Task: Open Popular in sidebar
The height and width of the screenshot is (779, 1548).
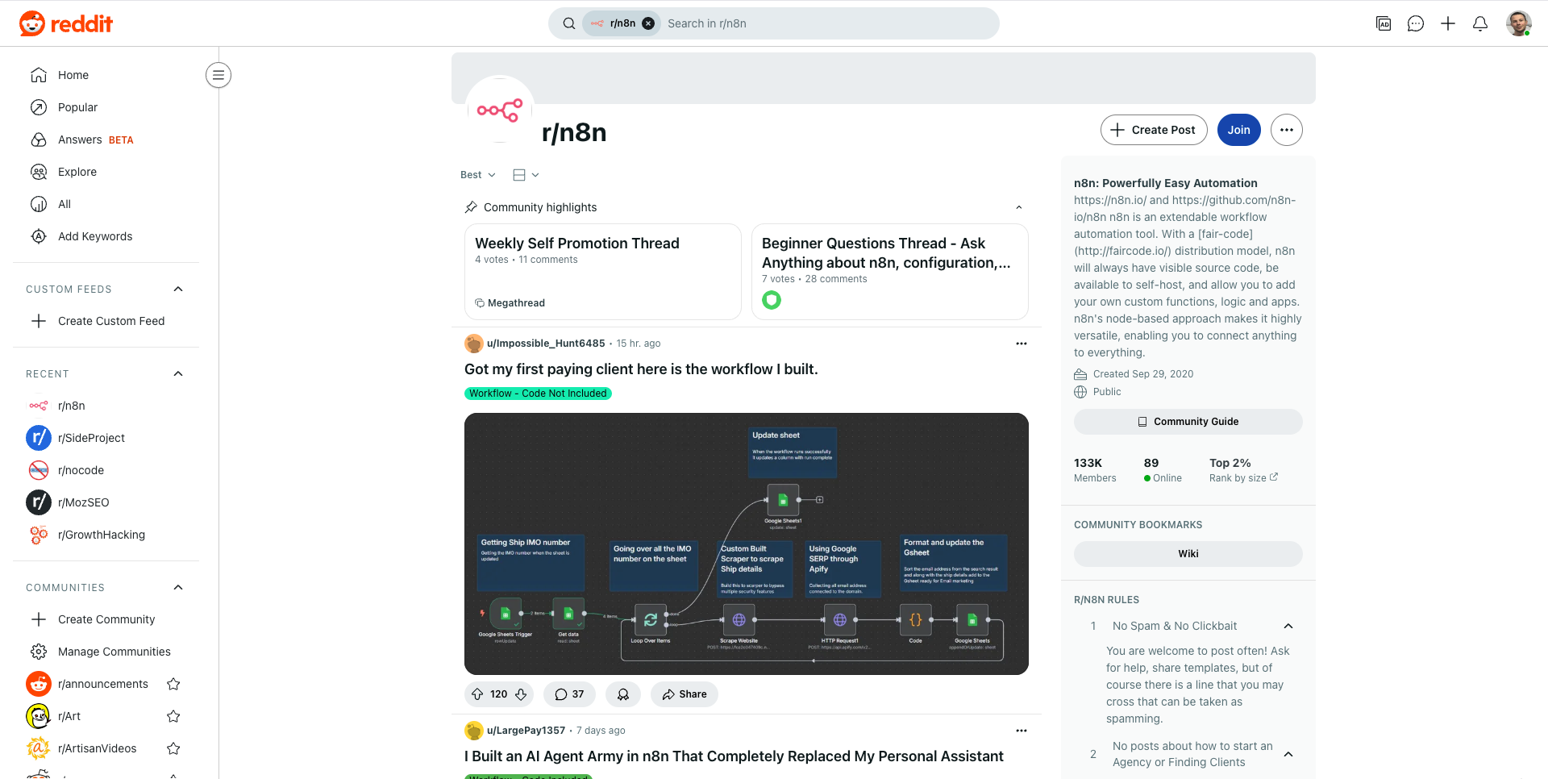Action: (106, 107)
